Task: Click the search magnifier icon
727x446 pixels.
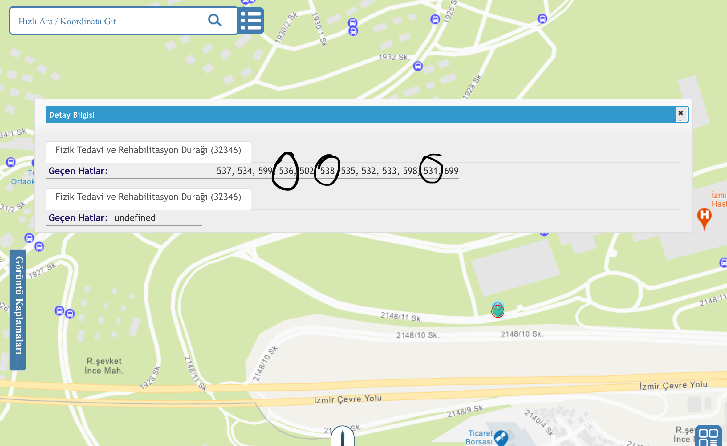Action: (x=215, y=21)
